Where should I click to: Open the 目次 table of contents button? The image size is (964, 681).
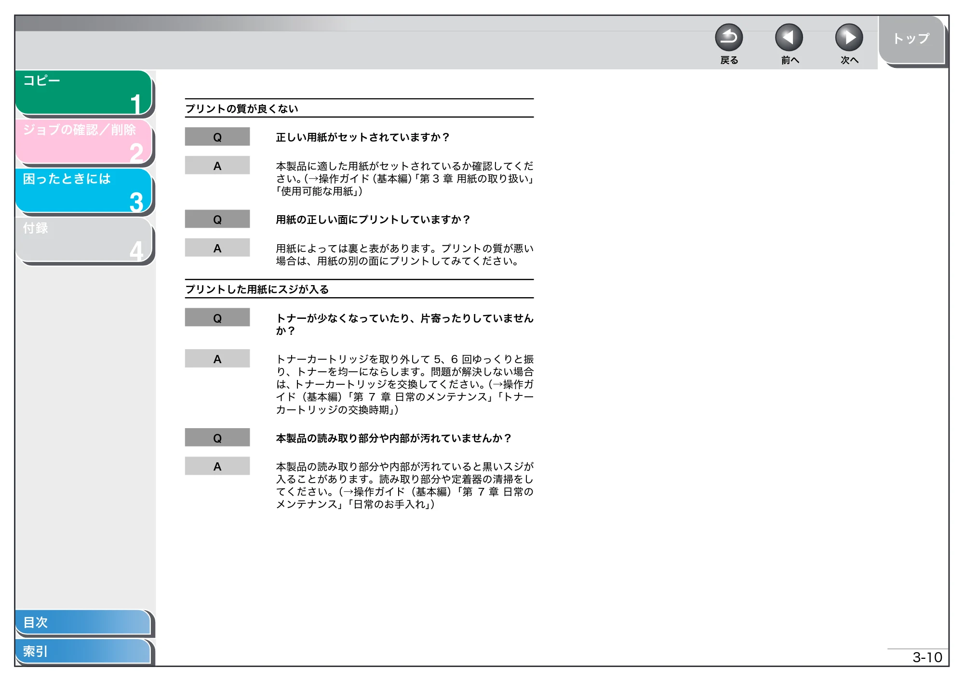pyautogui.click(x=83, y=622)
